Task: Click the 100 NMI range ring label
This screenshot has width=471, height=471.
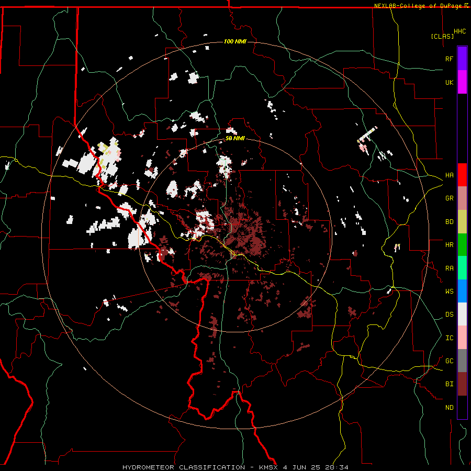Action: (x=235, y=41)
